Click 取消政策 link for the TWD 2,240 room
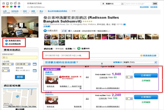 tap(78, 107)
